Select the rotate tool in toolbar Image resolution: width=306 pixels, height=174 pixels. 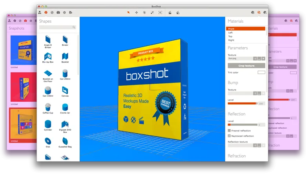pyautogui.click(x=144, y=13)
